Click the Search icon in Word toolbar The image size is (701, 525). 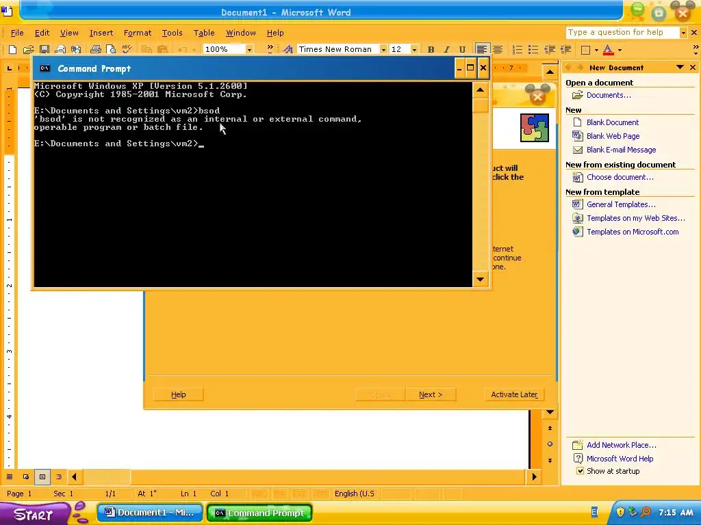pyautogui.click(x=76, y=49)
